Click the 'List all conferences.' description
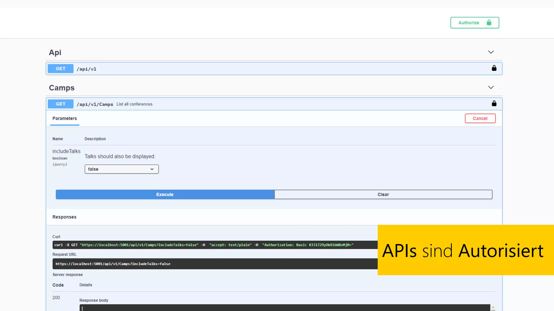Screen dimensions: 554x311 [135, 104]
